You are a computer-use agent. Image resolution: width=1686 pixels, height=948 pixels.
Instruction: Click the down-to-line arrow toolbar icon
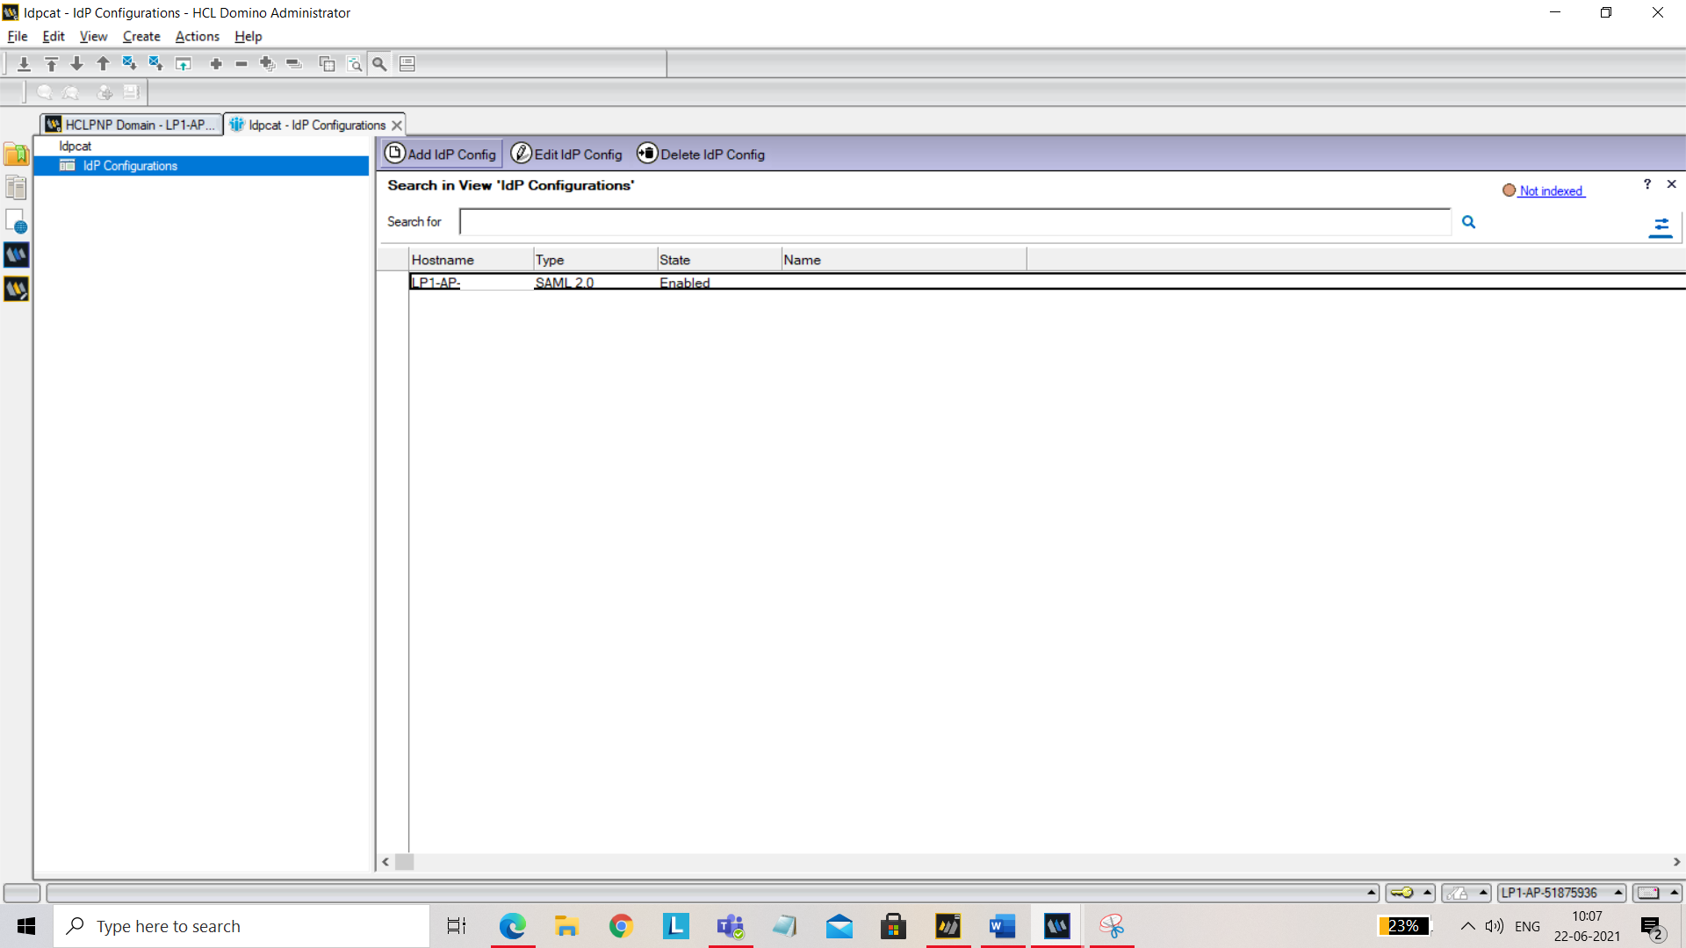click(x=25, y=63)
